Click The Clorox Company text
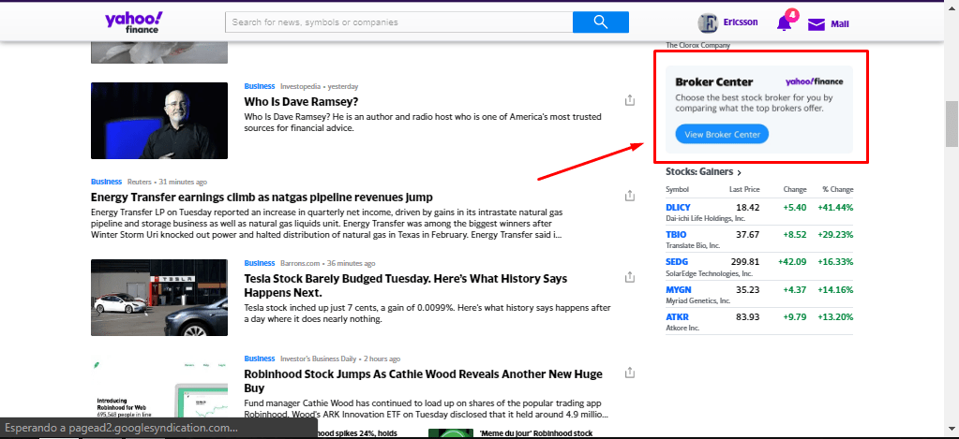The width and height of the screenshot is (959, 439). (697, 45)
